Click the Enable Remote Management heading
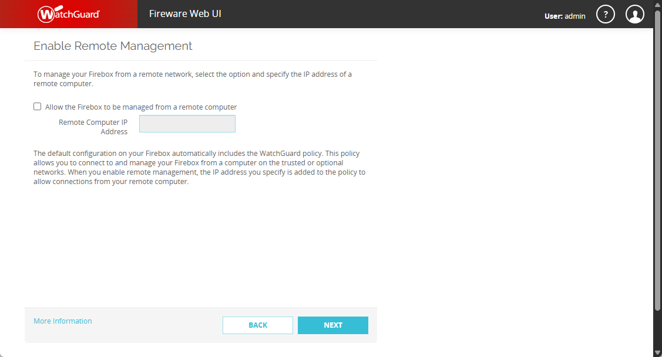This screenshot has width=662, height=357. [x=113, y=46]
